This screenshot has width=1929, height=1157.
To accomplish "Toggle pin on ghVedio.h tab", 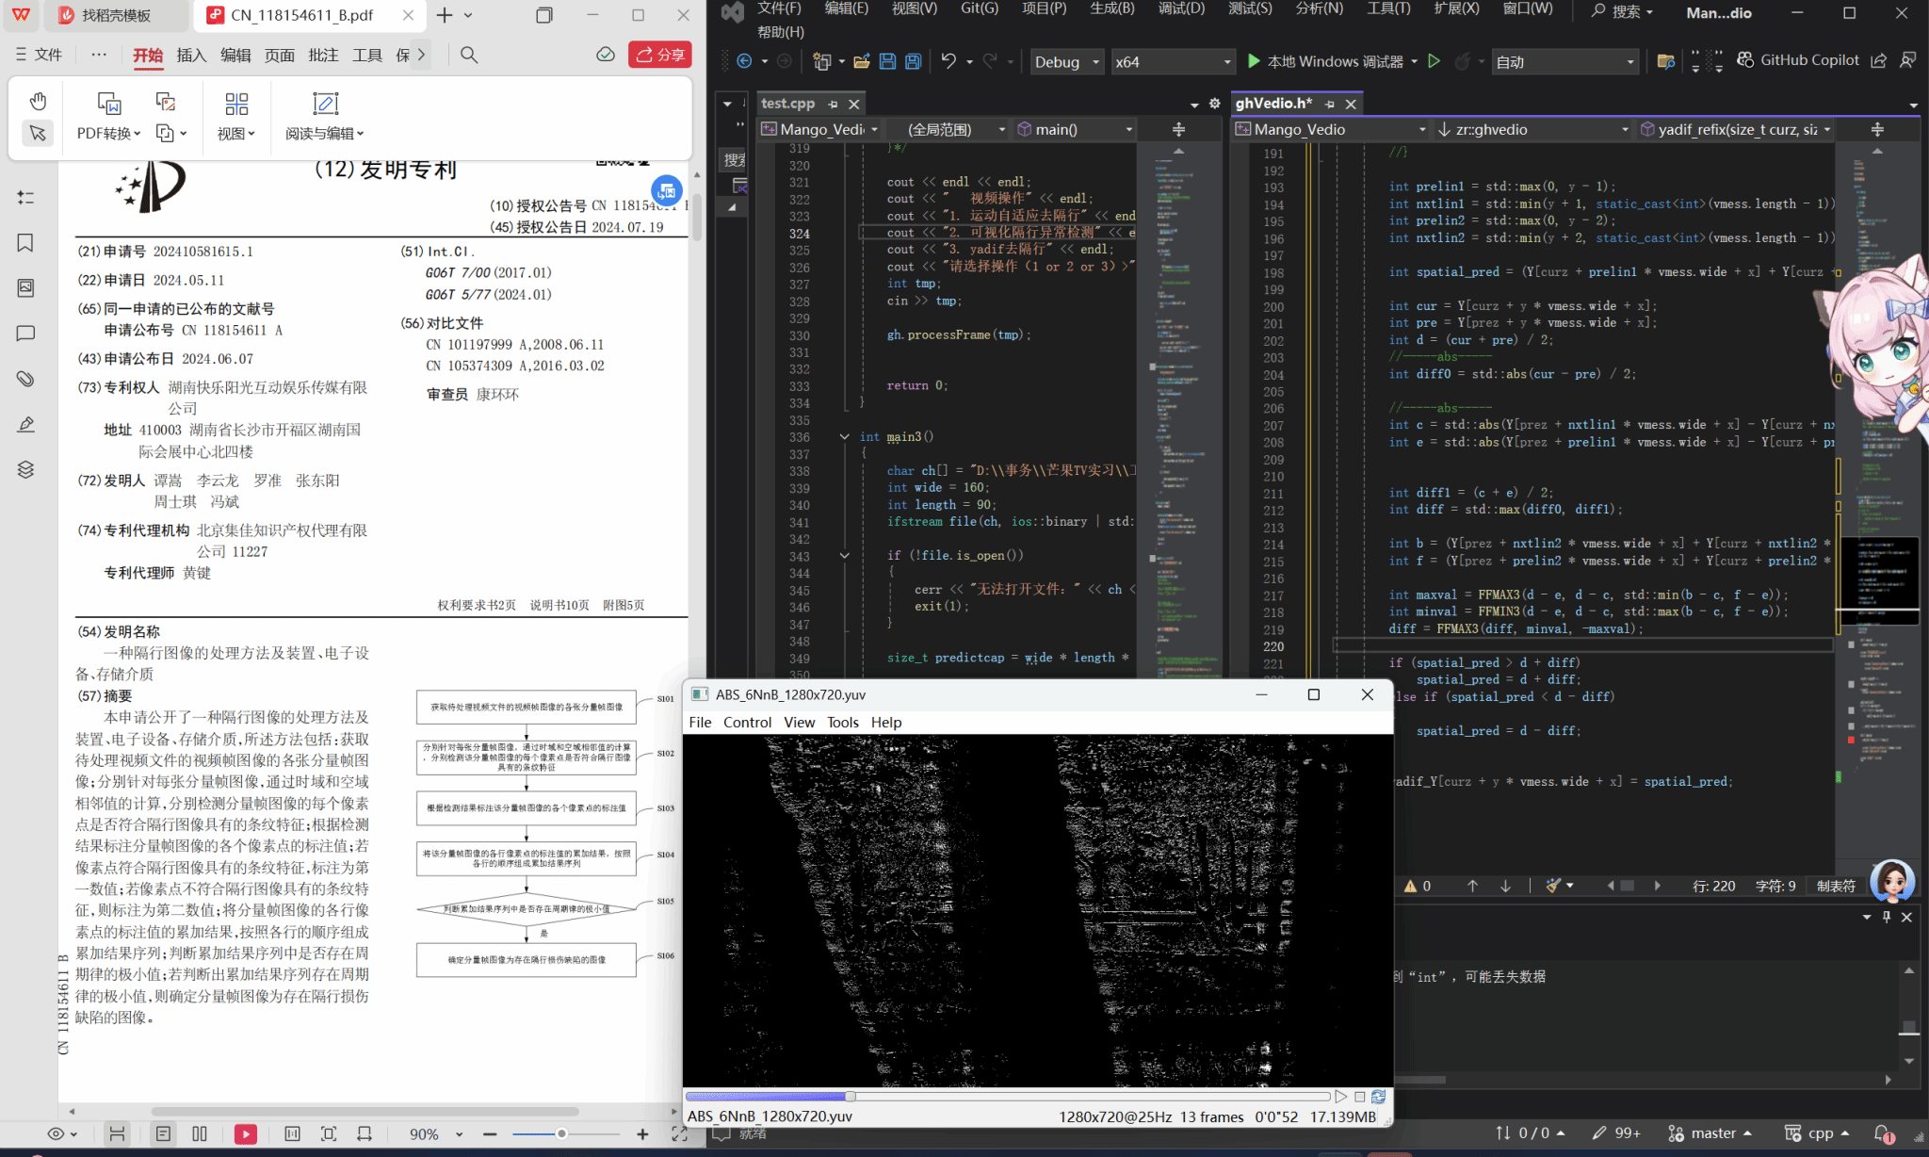I will coord(1329,104).
